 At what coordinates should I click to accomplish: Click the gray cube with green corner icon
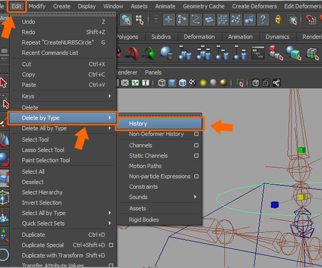pyautogui.click(x=312, y=53)
